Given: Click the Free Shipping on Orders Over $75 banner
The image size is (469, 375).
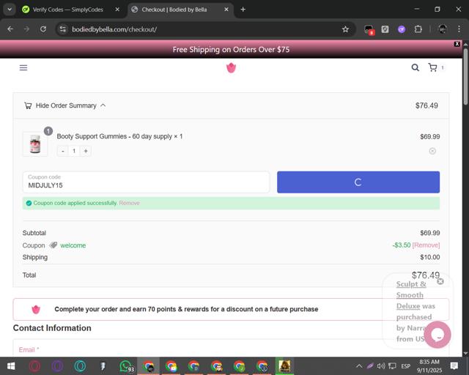Looking at the screenshot, I should pos(231,49).
